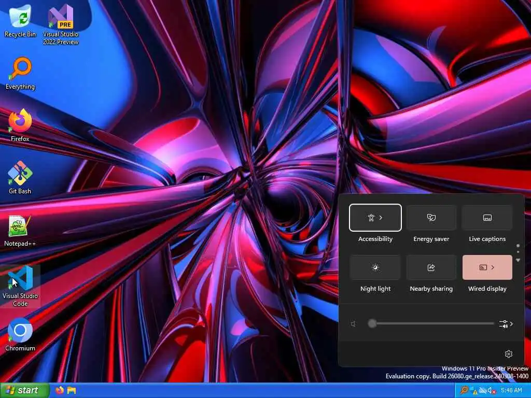The image size is (531, 398).
Task: Select the Notepad++ desktop shortcut
Action: pos(20,230)
